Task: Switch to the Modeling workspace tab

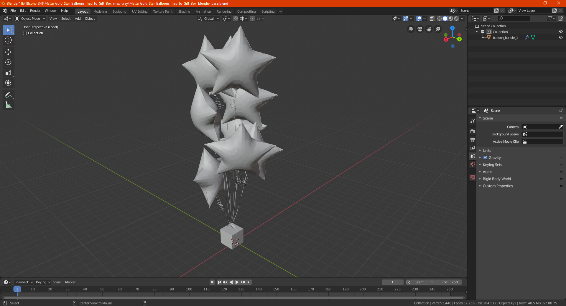Action: tap(100, 11)
